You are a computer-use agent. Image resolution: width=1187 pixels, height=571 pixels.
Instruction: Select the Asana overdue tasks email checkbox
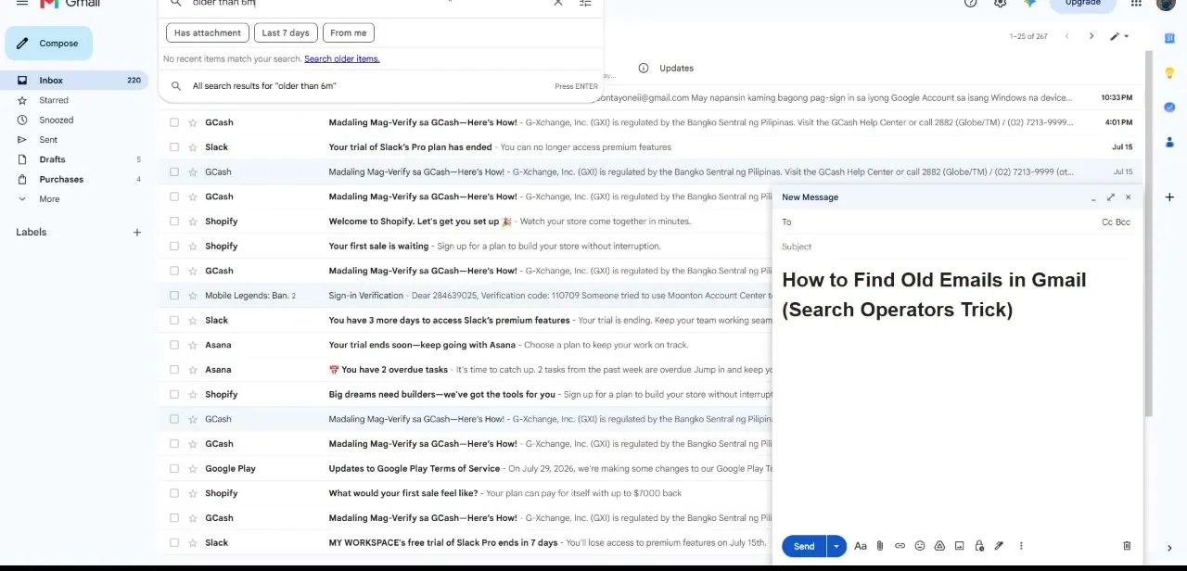coord(173,370)
